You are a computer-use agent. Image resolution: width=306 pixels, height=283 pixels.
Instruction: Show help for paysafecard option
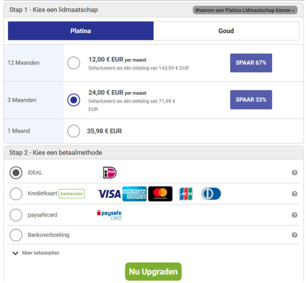pos(295,215)
